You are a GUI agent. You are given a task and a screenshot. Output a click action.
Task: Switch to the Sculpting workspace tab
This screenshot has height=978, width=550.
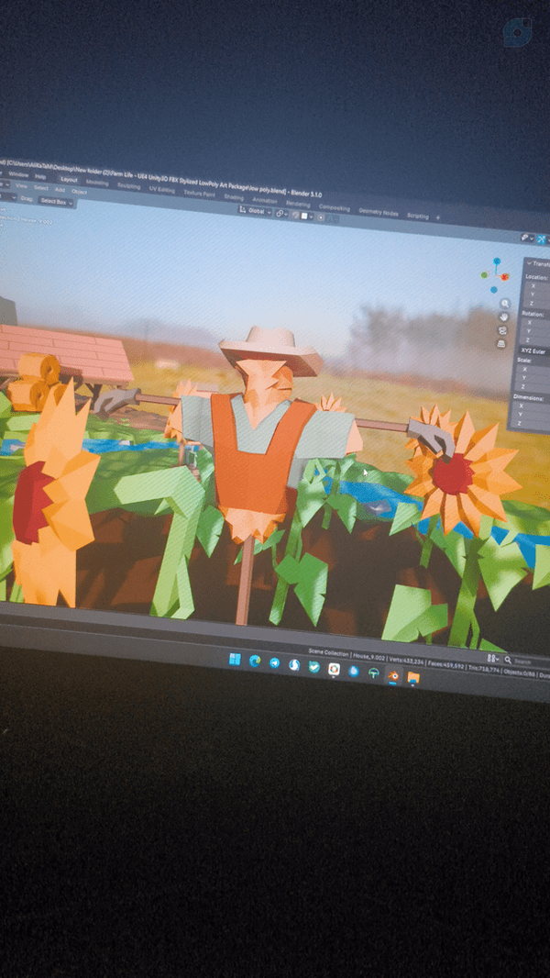click(129, 186)
